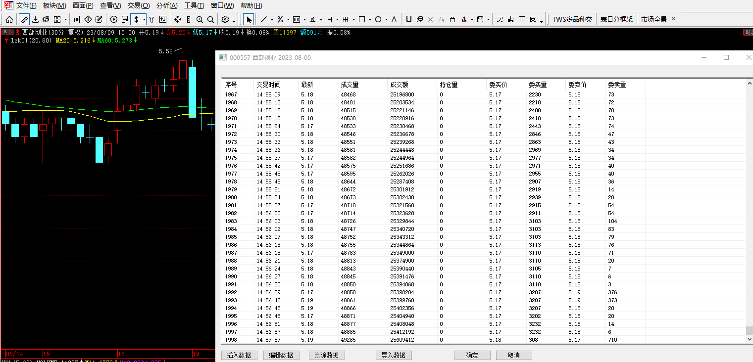Click the 插入数据 button
The height and width of the screenshot is (362, 753).
click(x=239, y=355)
